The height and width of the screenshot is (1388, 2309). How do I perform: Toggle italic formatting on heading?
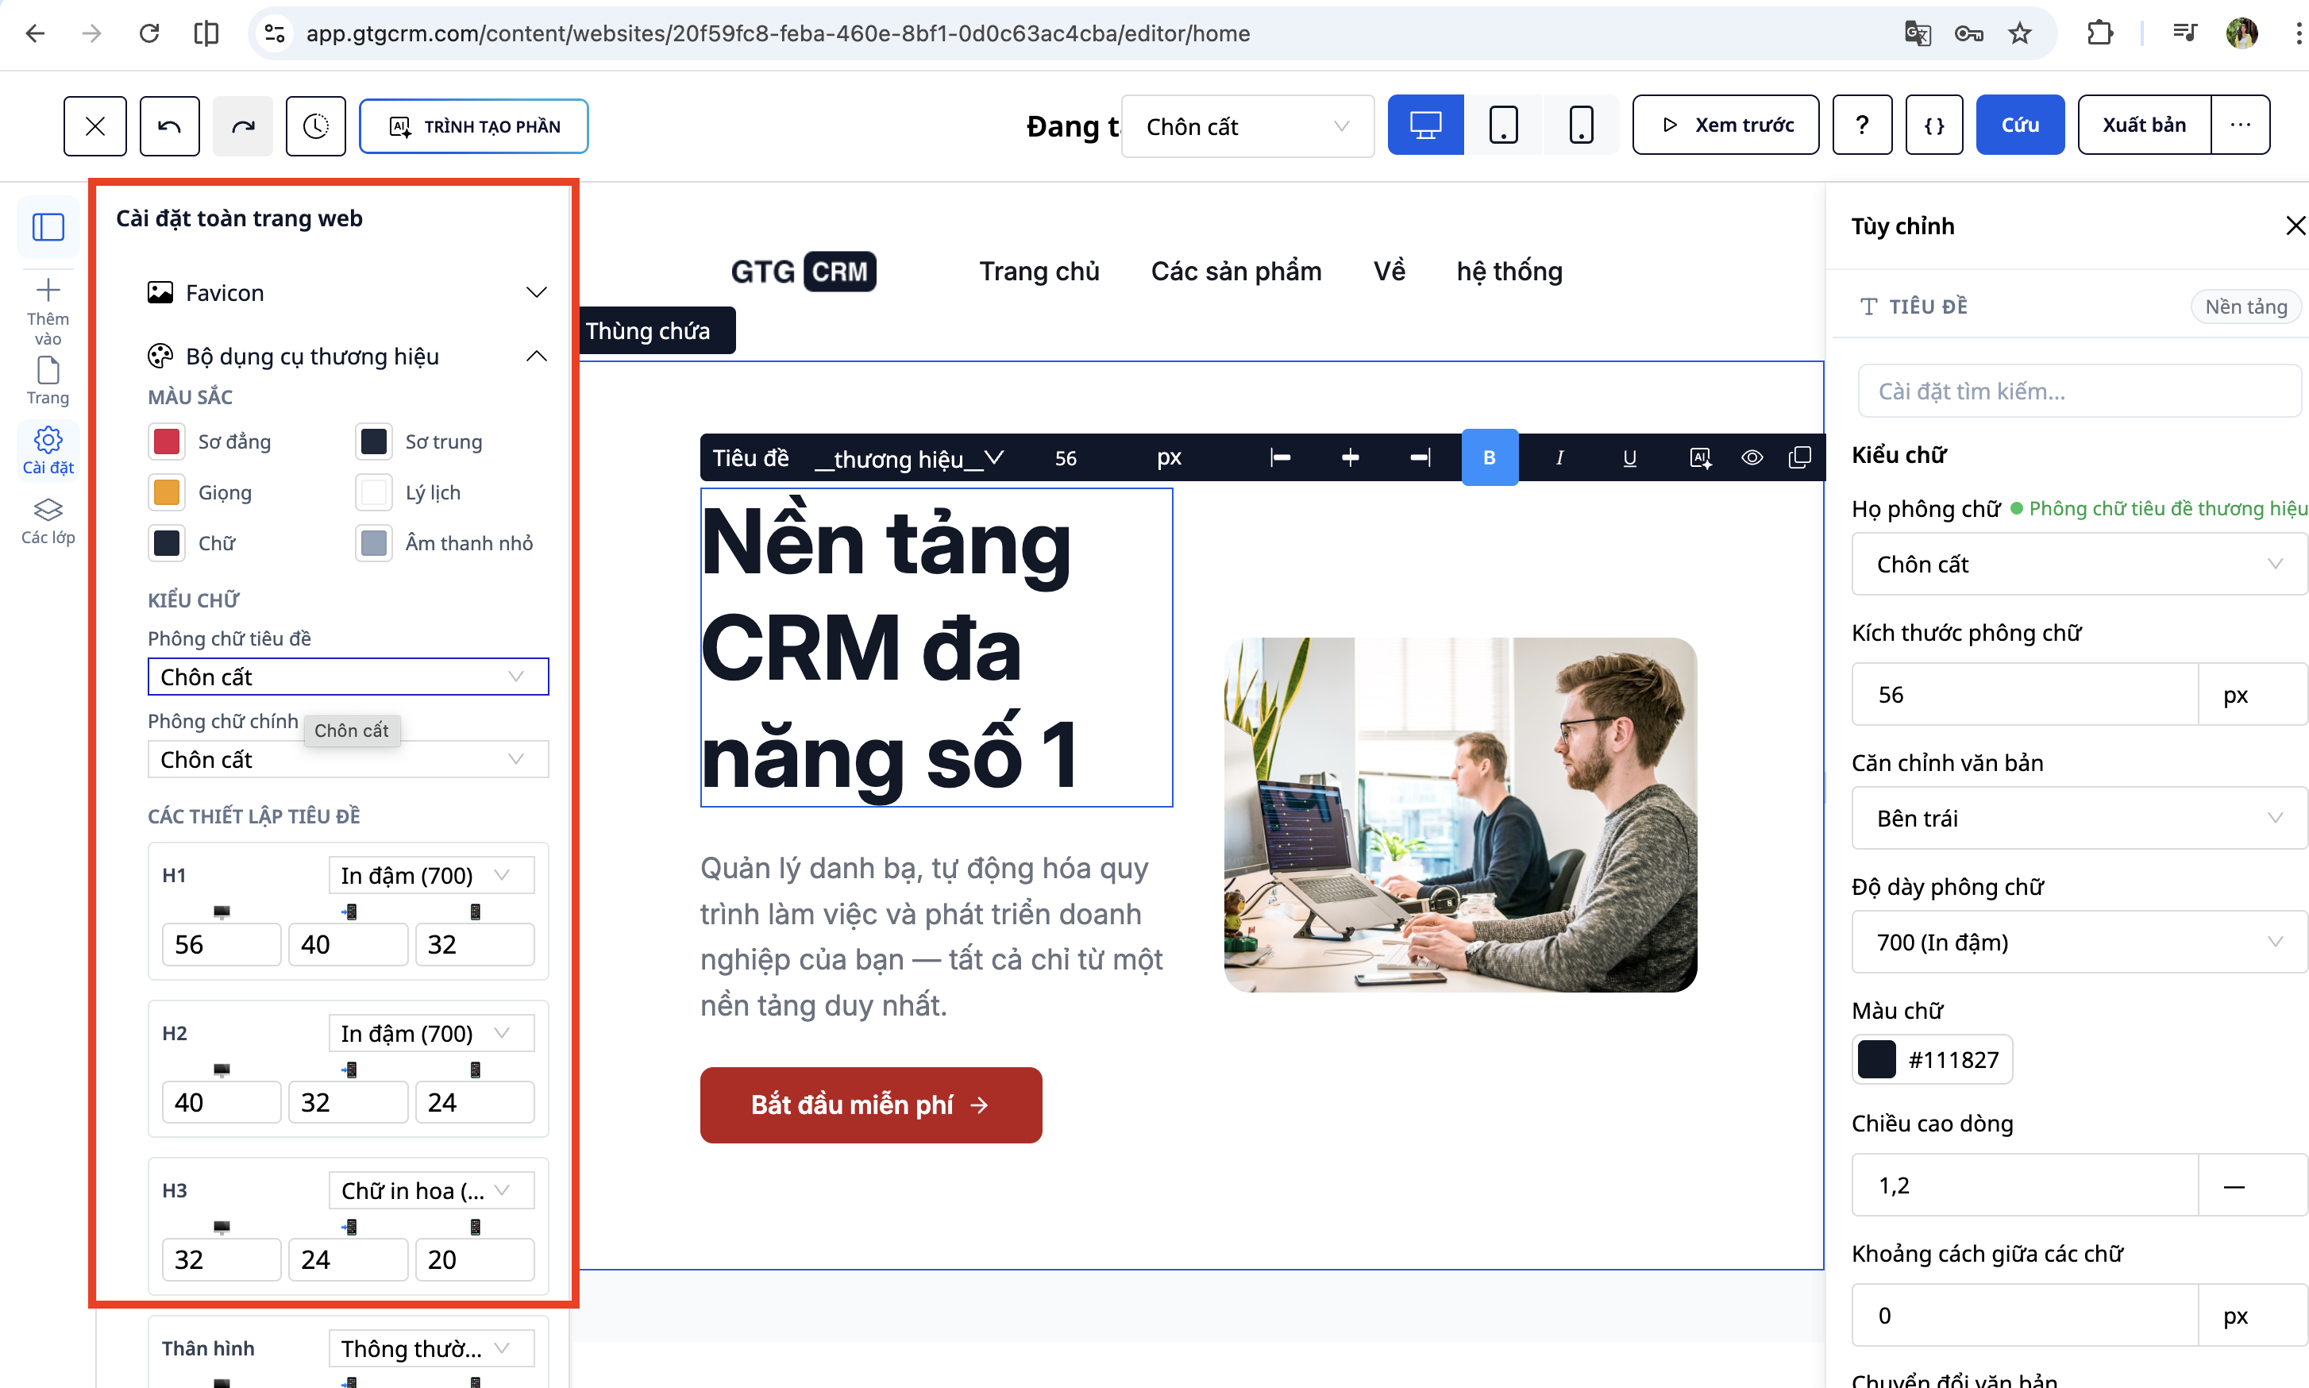tap(1559, 457)
